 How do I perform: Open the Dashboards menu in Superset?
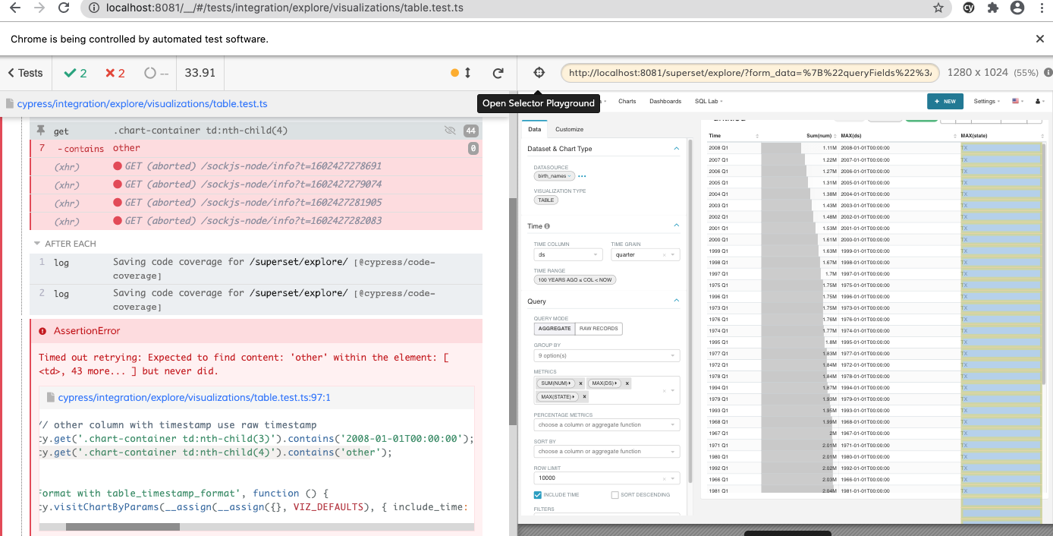pyautogui.click(x=665, y=101)
